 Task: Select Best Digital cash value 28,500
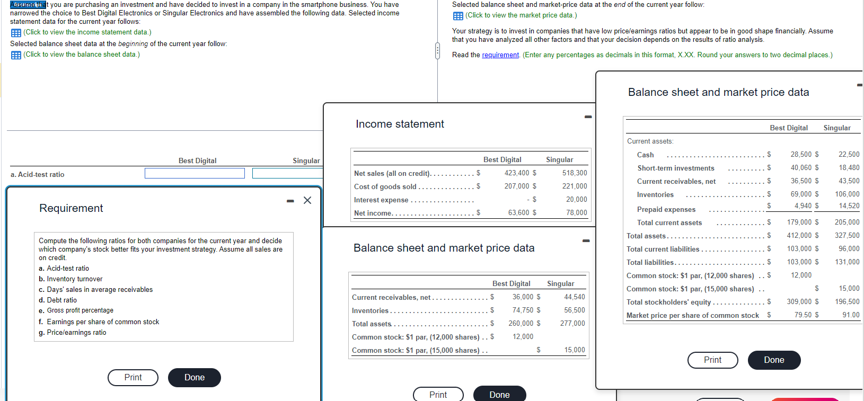(801, 155)
